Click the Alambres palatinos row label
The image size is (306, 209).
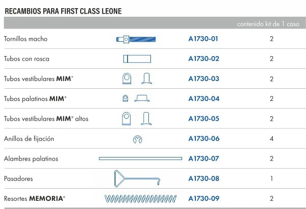pyautogui.click(x=31, y=159)
